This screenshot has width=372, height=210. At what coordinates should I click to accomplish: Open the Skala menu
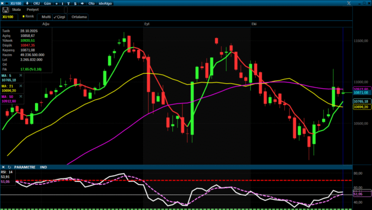click(16, 9)
